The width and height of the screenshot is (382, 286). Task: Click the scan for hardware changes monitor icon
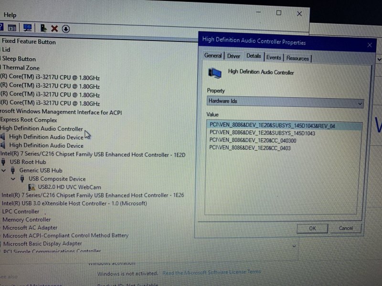27,28
